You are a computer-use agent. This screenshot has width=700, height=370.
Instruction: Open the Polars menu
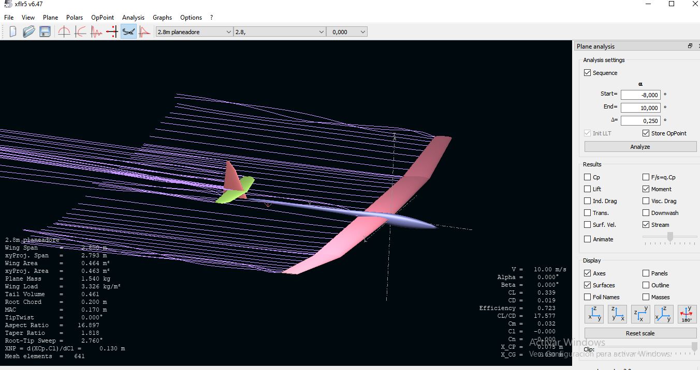click(x=75, y=18)
